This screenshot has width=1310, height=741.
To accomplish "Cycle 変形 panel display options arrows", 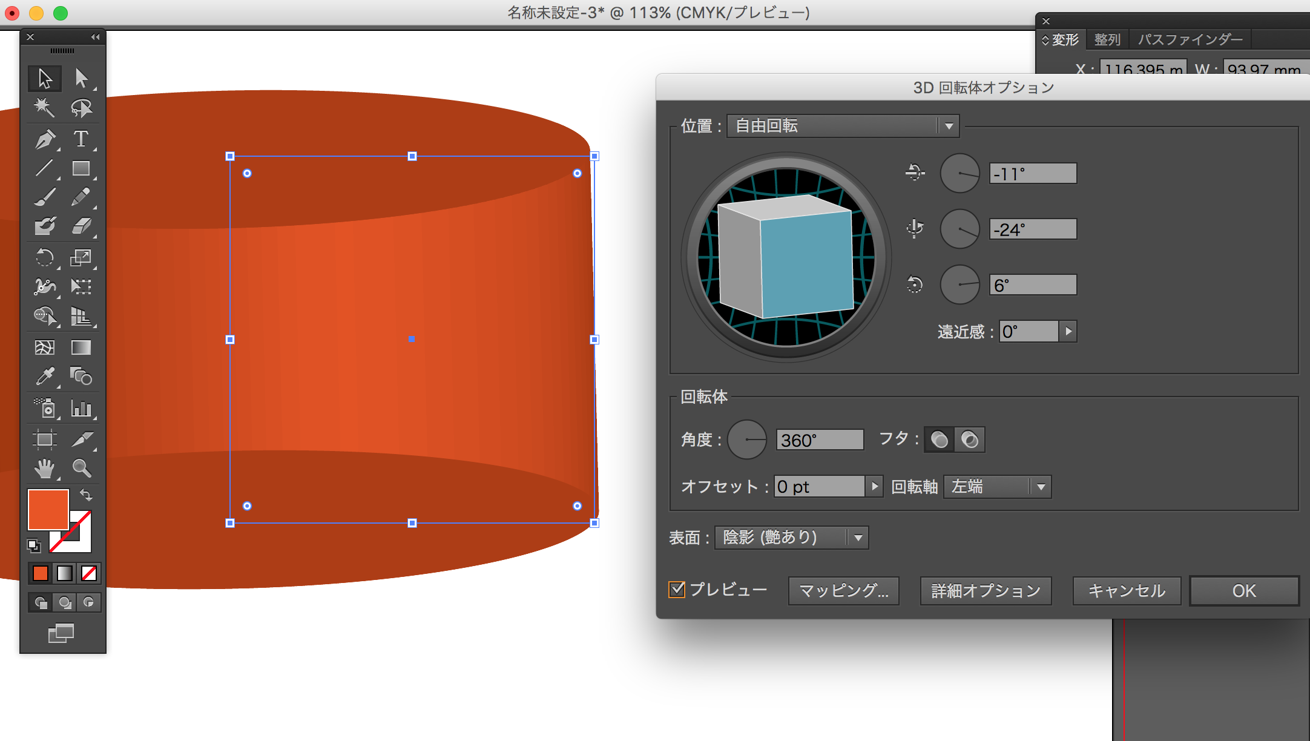I will click(1045, 40).
